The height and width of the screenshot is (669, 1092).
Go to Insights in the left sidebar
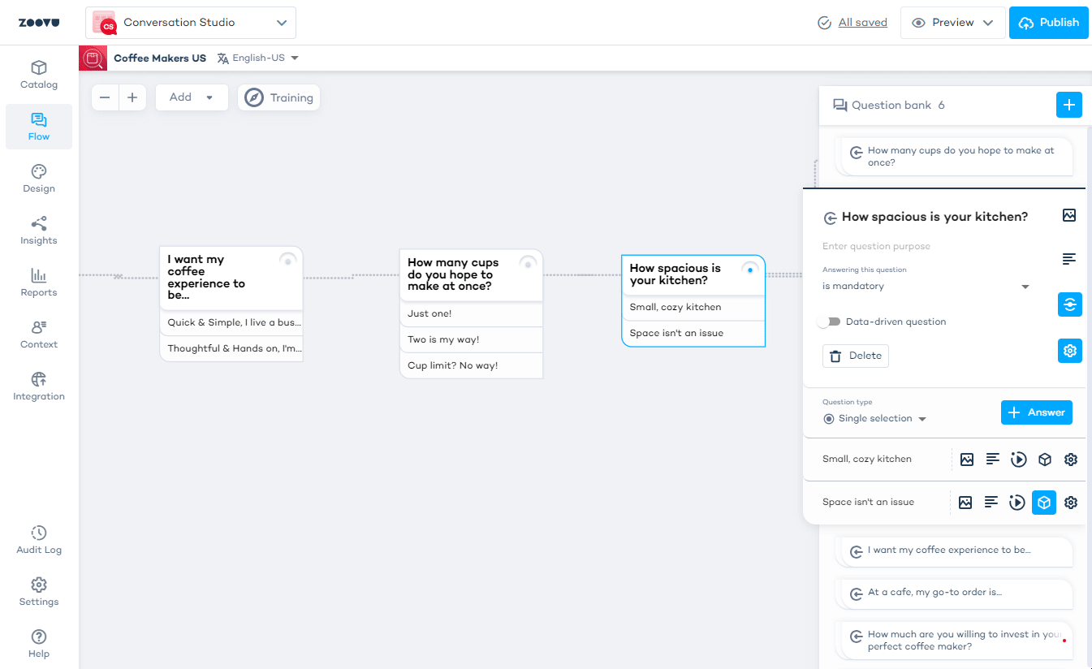pos(39,231)
